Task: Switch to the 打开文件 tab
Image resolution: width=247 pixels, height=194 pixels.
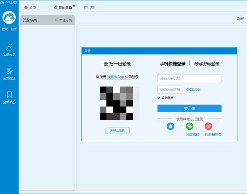Action: click(90, 7)
